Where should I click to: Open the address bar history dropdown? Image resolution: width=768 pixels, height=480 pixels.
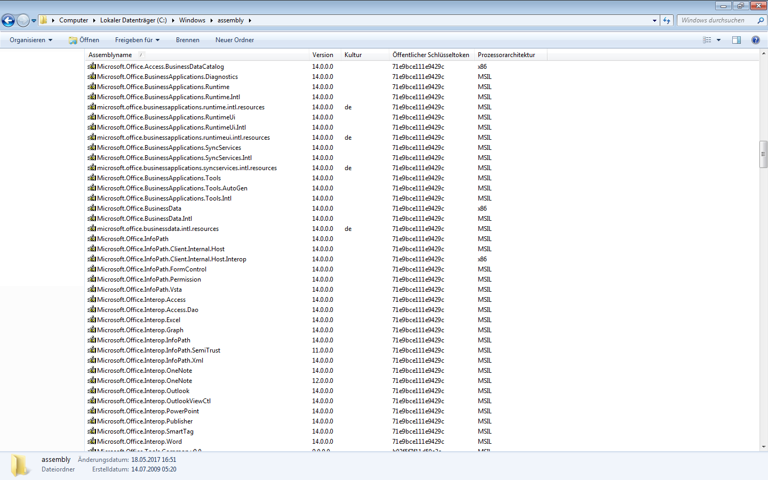654,20
